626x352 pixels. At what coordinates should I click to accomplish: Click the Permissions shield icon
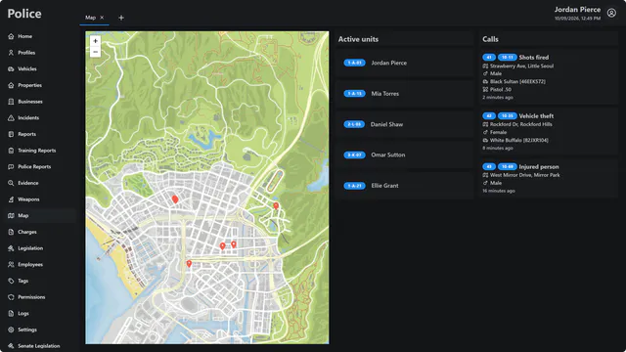[11, 297]
